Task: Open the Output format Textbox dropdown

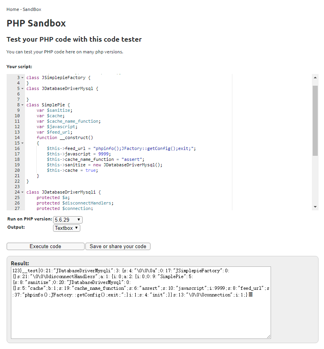Action: click(66, 228)
